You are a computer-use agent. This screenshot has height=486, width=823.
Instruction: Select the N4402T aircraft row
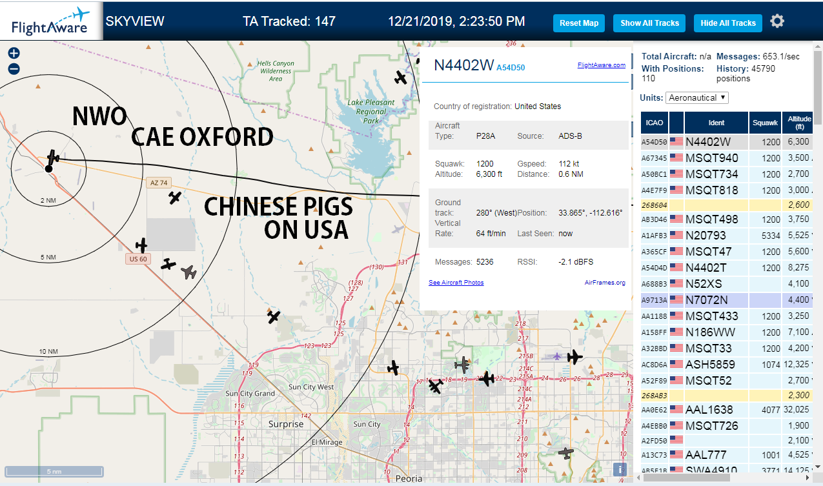pos(727,268)
